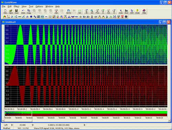
Task: Click the Set selection toolbar icon
Action: [x=80, y=11]
